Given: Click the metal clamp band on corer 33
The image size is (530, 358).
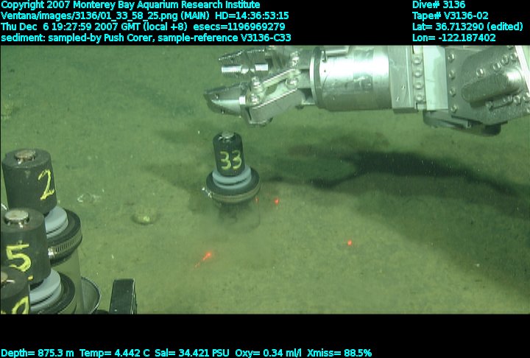Looking at the screenshot, I should [233, 197].
